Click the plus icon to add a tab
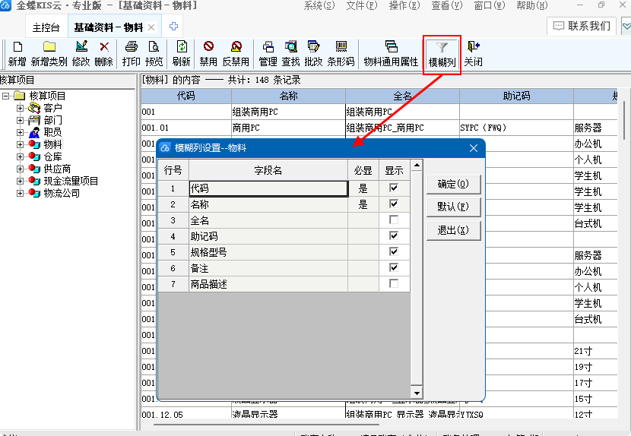This screenshot has height=436, width=631. [x=173, y=27]
